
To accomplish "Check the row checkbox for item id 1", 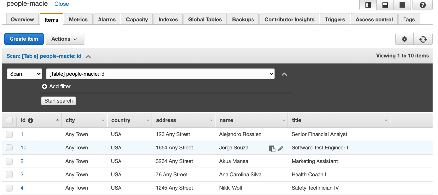I will 9,134.
